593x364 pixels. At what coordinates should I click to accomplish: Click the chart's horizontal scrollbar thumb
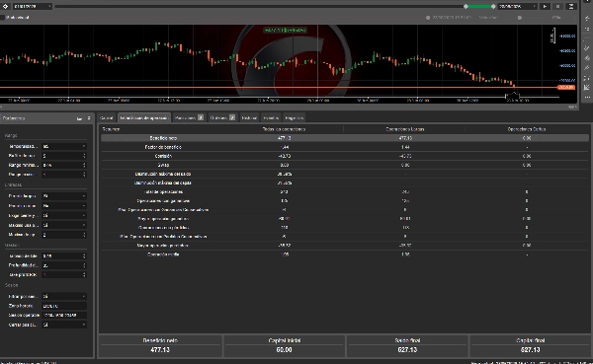(572, 108)
